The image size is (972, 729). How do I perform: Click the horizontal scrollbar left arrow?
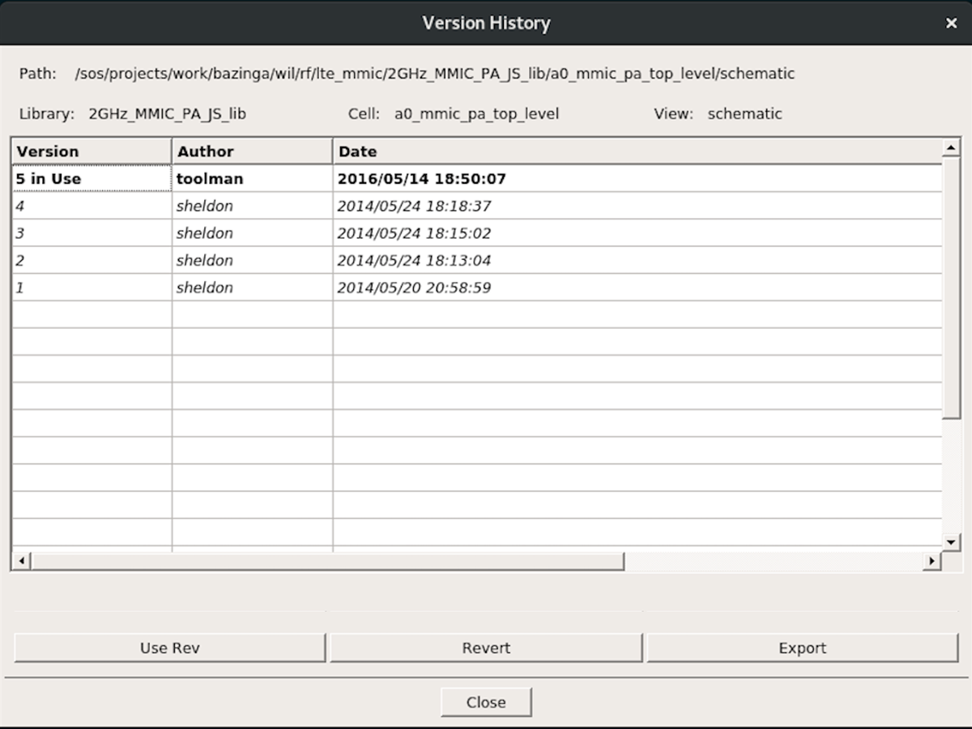point(21,560)
